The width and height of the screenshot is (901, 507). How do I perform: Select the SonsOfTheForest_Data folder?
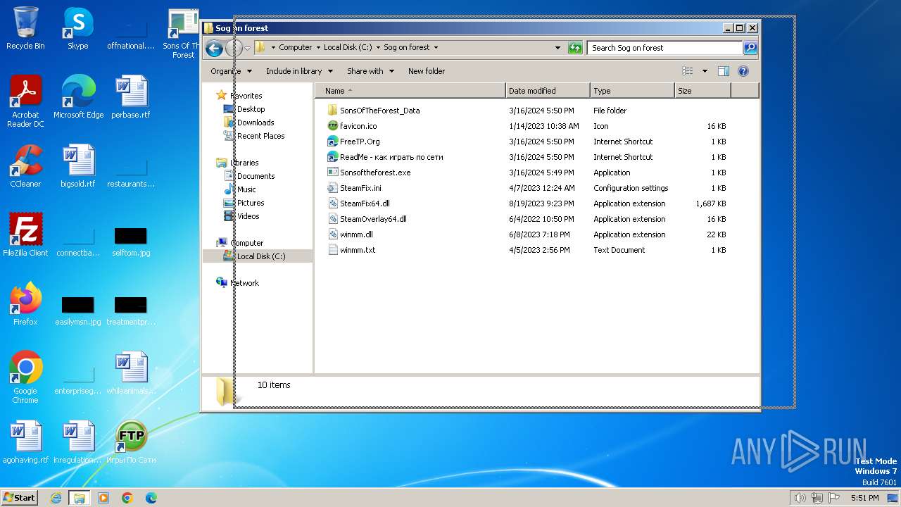tap(379, 111)
